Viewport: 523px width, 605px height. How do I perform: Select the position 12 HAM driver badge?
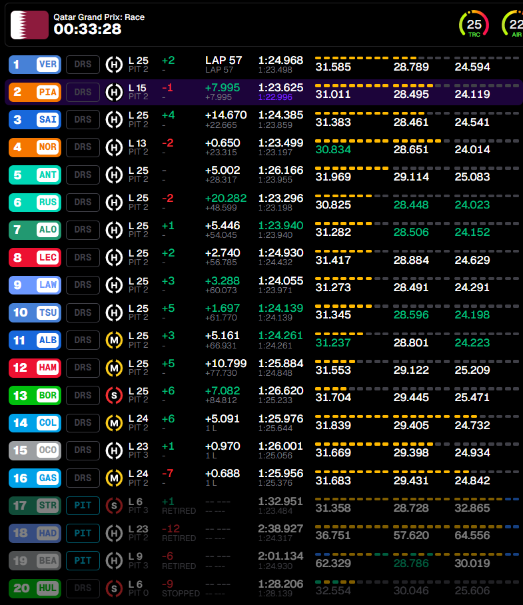click(35, 368)
